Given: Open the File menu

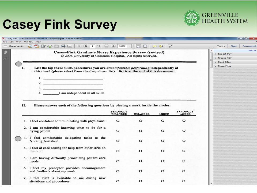Looking at the screenshot, I should pyautogui.click(x=5, y=42).
